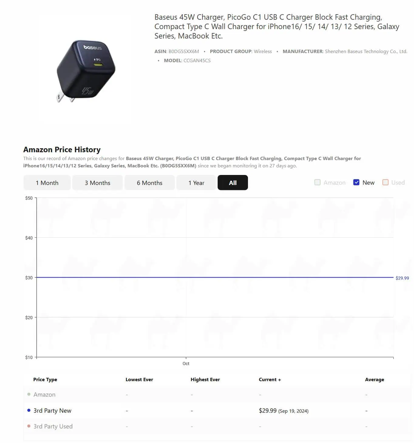The height and width of the screenshot is (443, 414).
Task: Toggle the Used price checkbox
Action: (x=385, y=183)
